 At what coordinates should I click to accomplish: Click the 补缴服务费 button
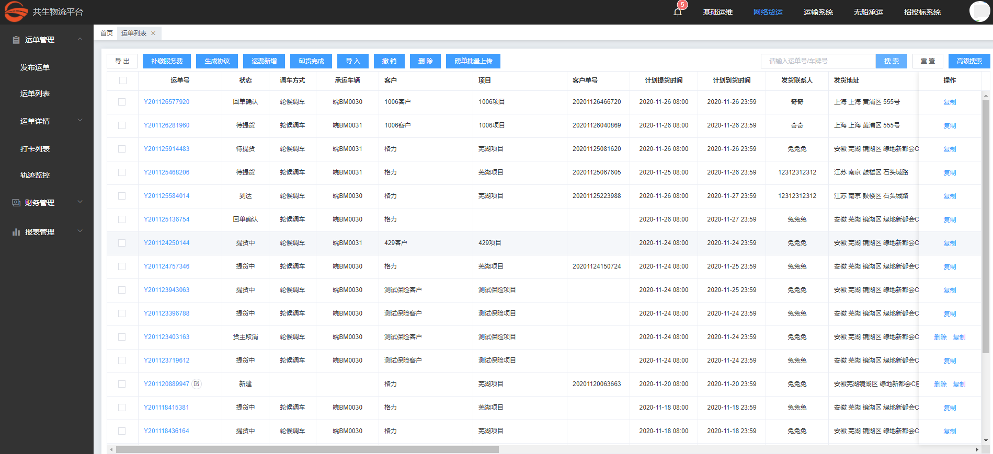(x=167, y=61)
